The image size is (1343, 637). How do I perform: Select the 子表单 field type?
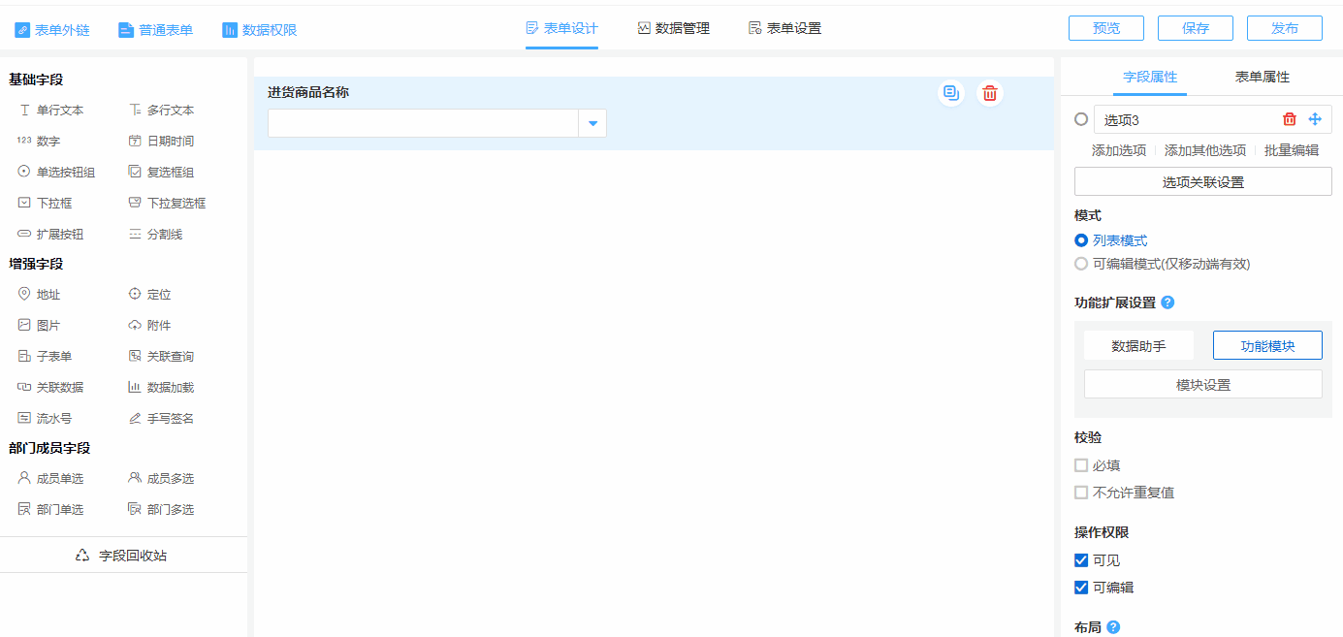click(x=53, y=357)
